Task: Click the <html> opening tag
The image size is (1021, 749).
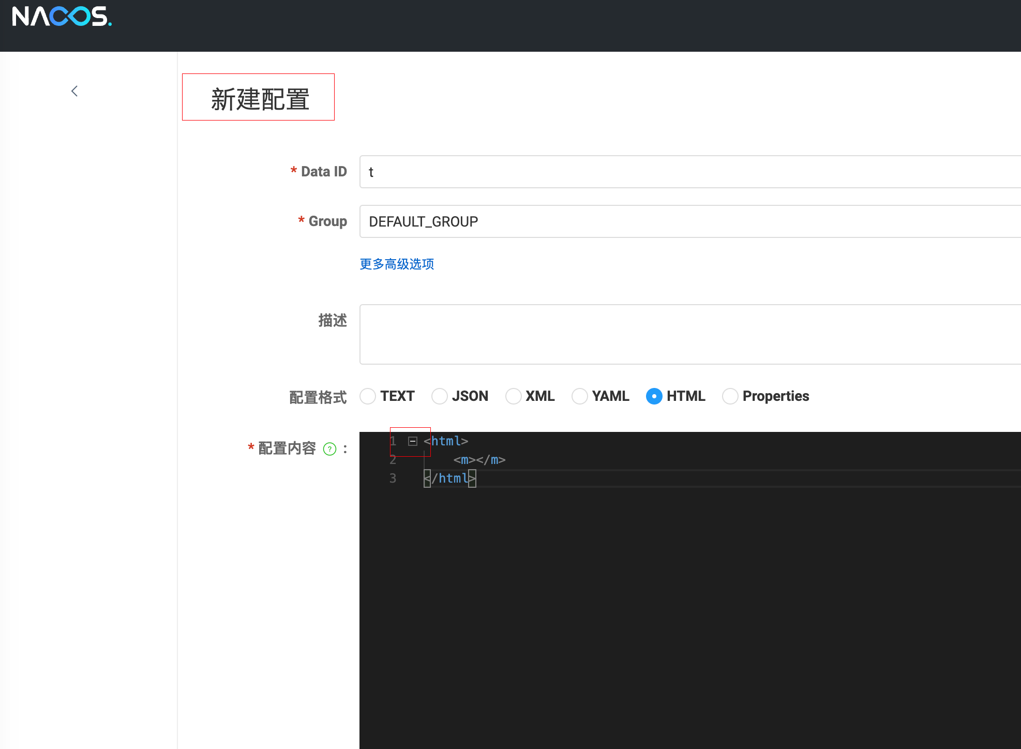Action: tap(445, 441)
